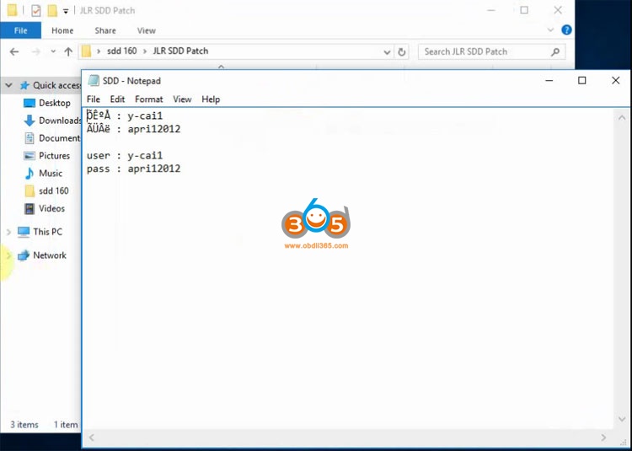Click the Pictures icon in sidebar
Image resolution: width=632 pixels, height=451 pixels.
(x=29, y=156)
